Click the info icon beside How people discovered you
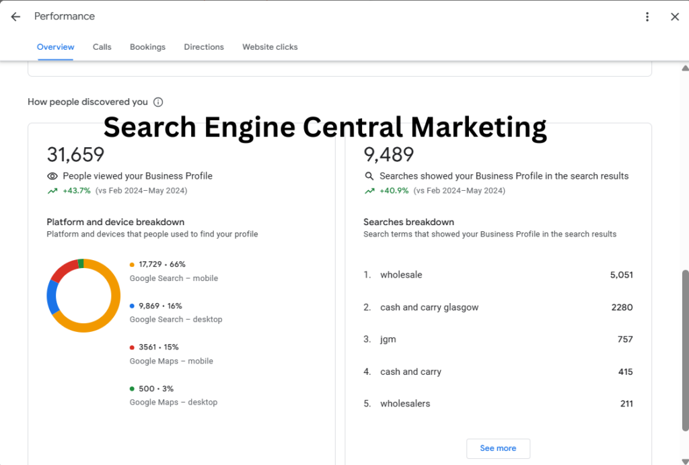 pos(158,102)
